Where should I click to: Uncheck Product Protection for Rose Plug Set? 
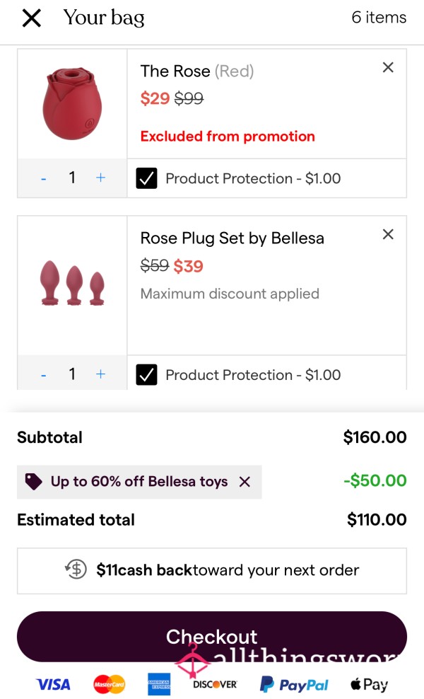(146, 374)
